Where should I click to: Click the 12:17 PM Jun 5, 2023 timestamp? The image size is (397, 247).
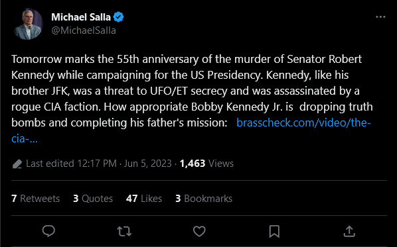tap(124, 164)
